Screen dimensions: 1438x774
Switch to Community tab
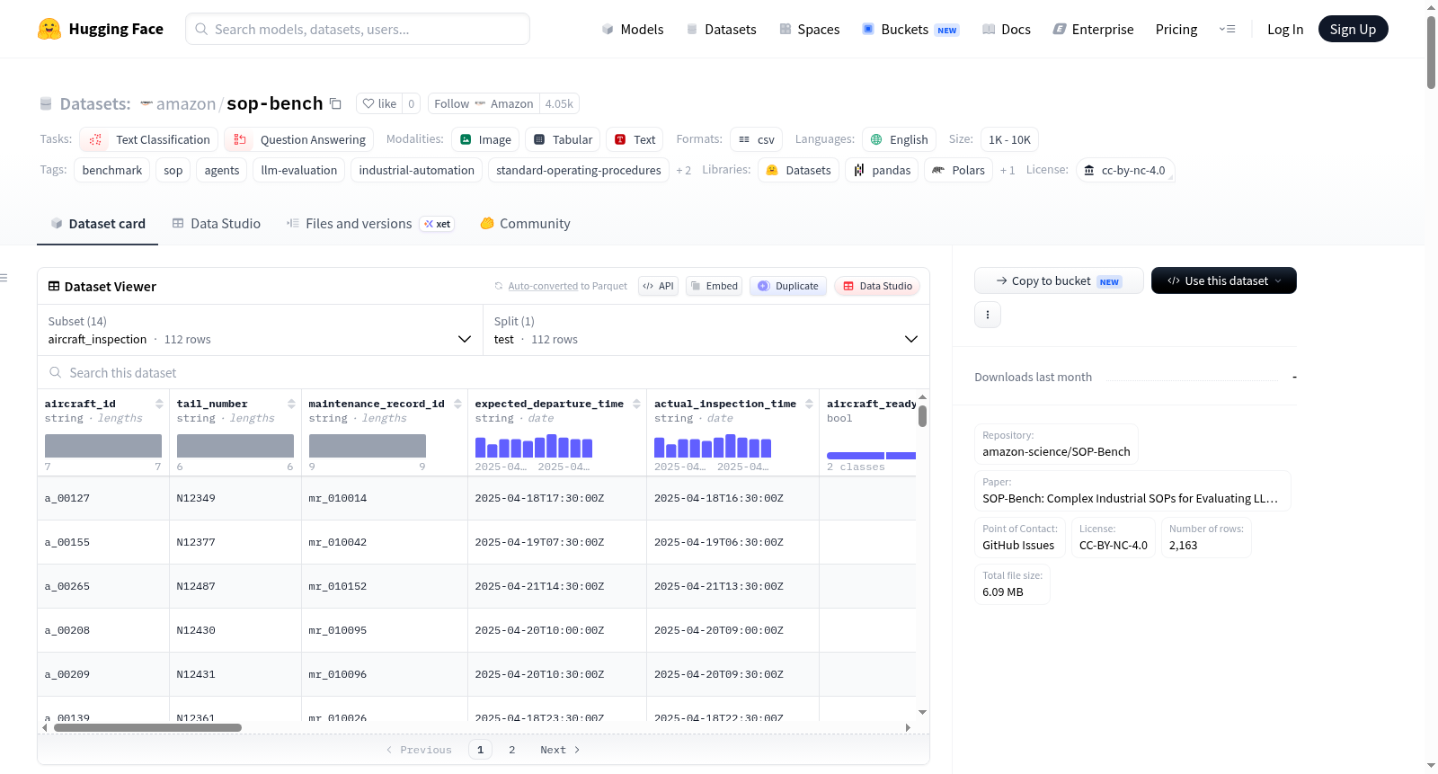525,224
